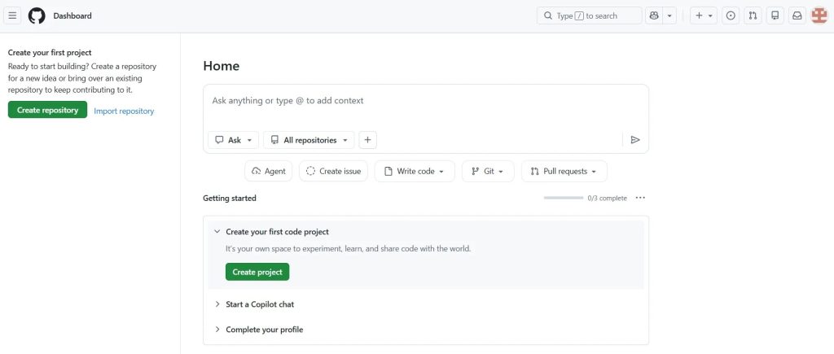This screenshot has height=354, width=834.
Task: Open the Repositories icon in header
Action: click(x=775, y=15)
